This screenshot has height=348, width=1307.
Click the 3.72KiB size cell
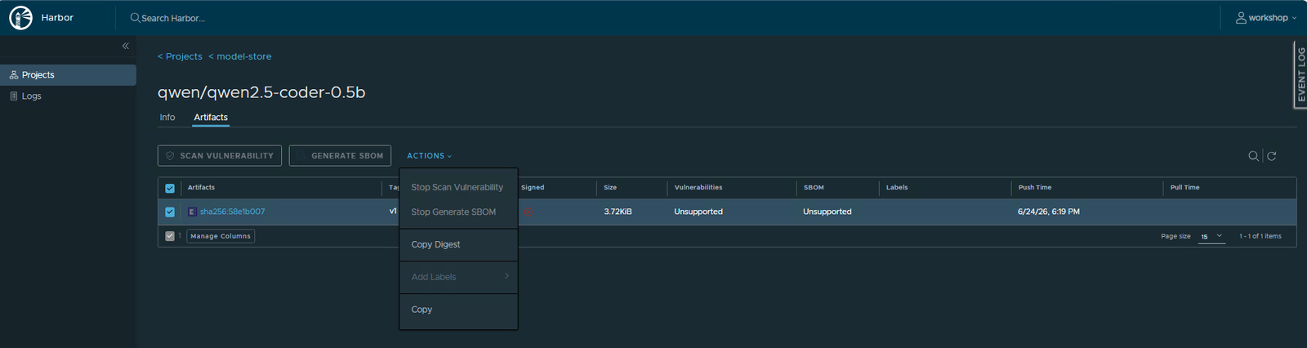[618, 212]
